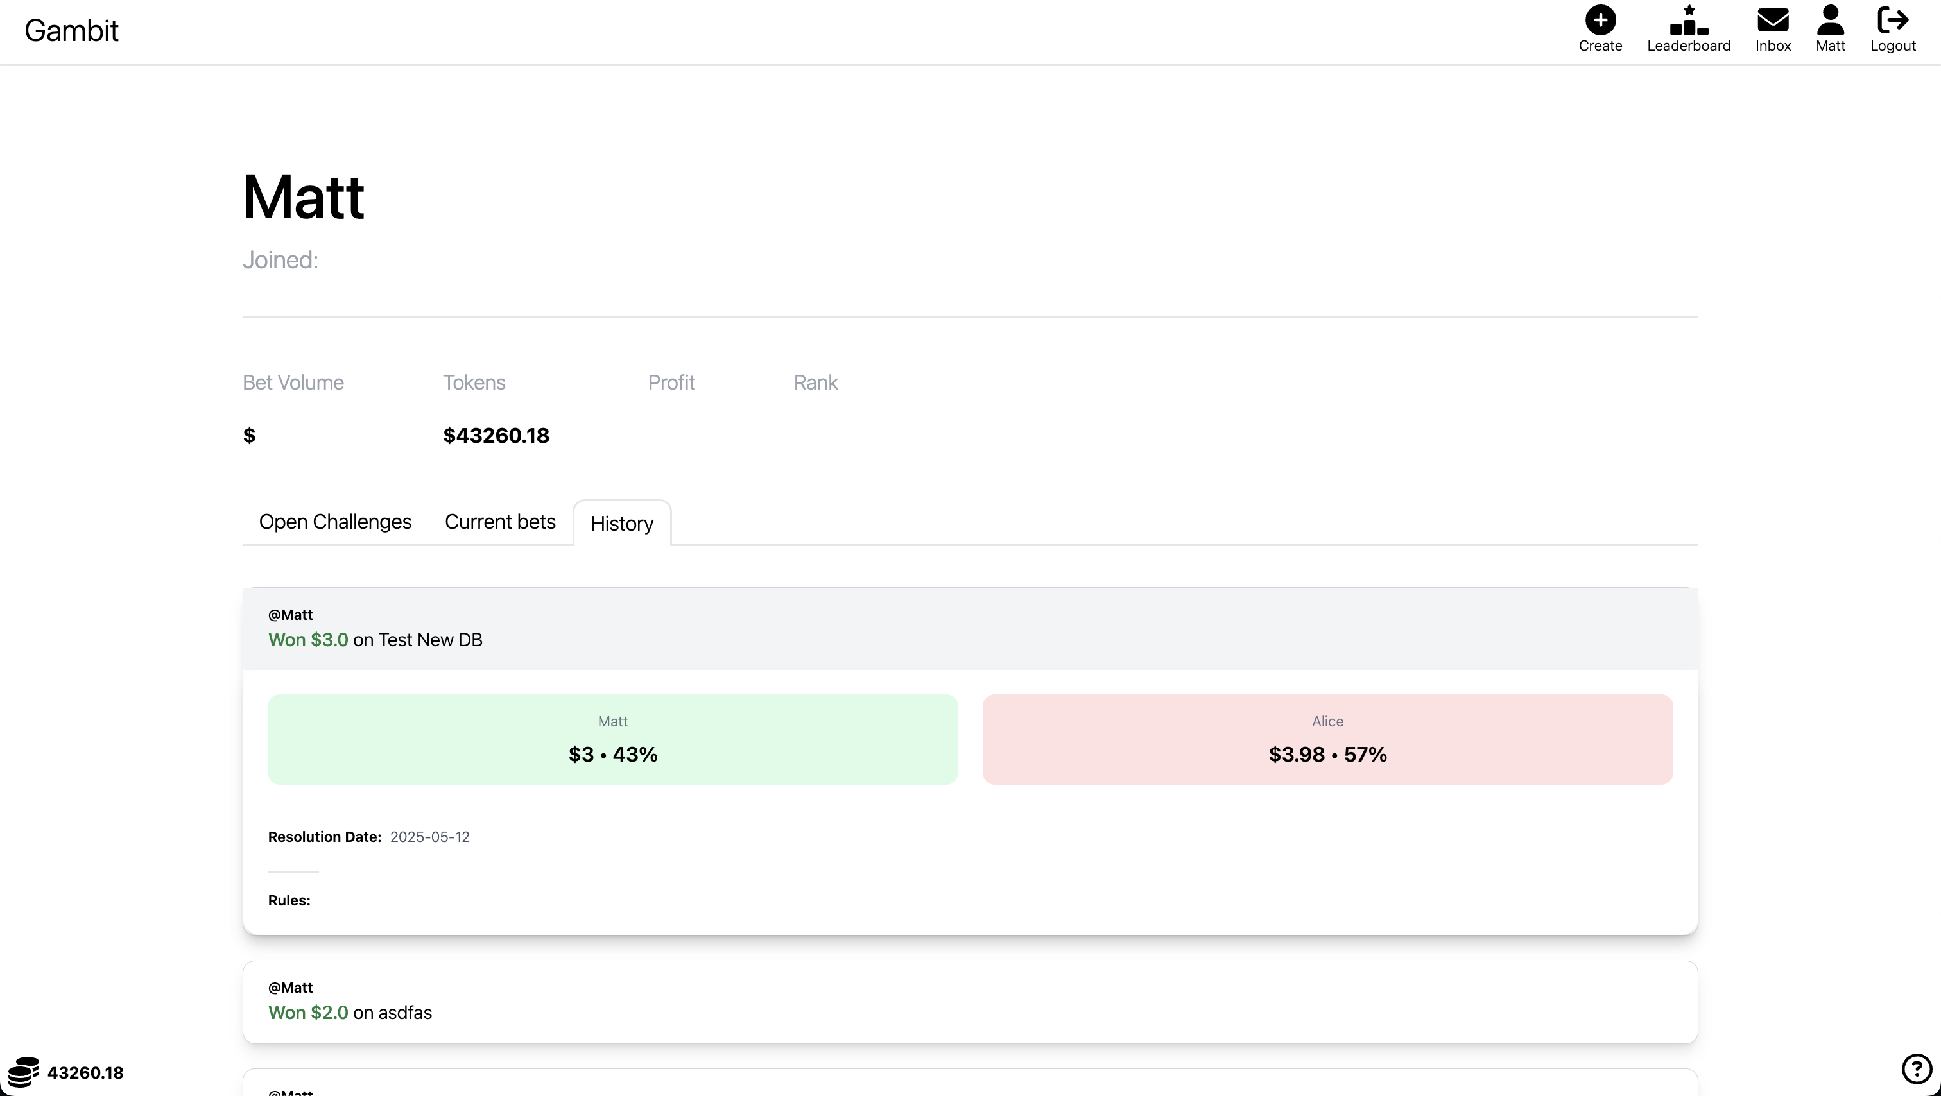Open the help question mark icon
Image resolution: width=1941 pixels, height=1096 pixels.
click(1915, 1068)
